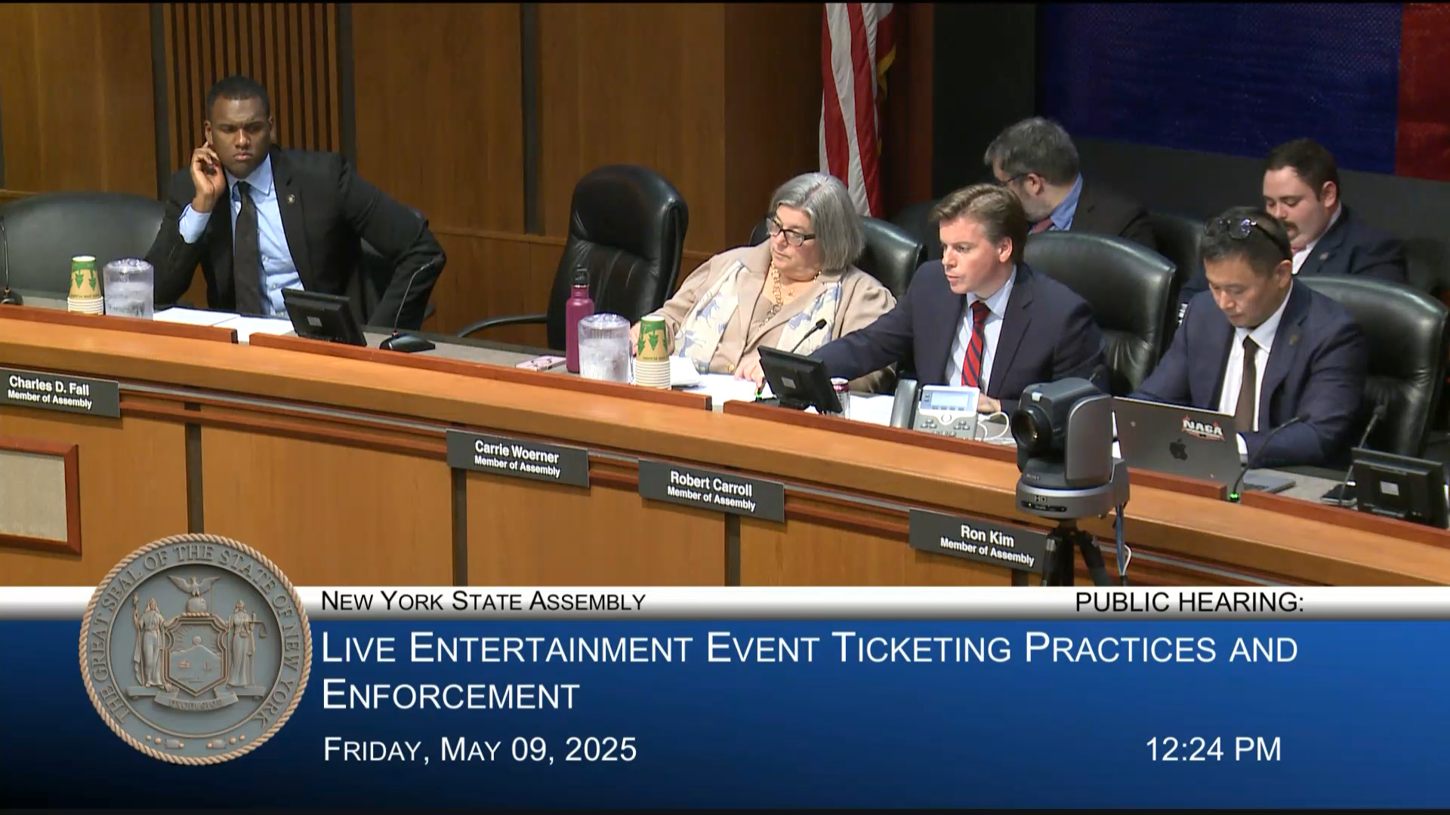Image resolution: width=1450 pixels, height=815 pixels.
Task: Click the Robert Carroll nameplate
Action: (x=711, y=491)
